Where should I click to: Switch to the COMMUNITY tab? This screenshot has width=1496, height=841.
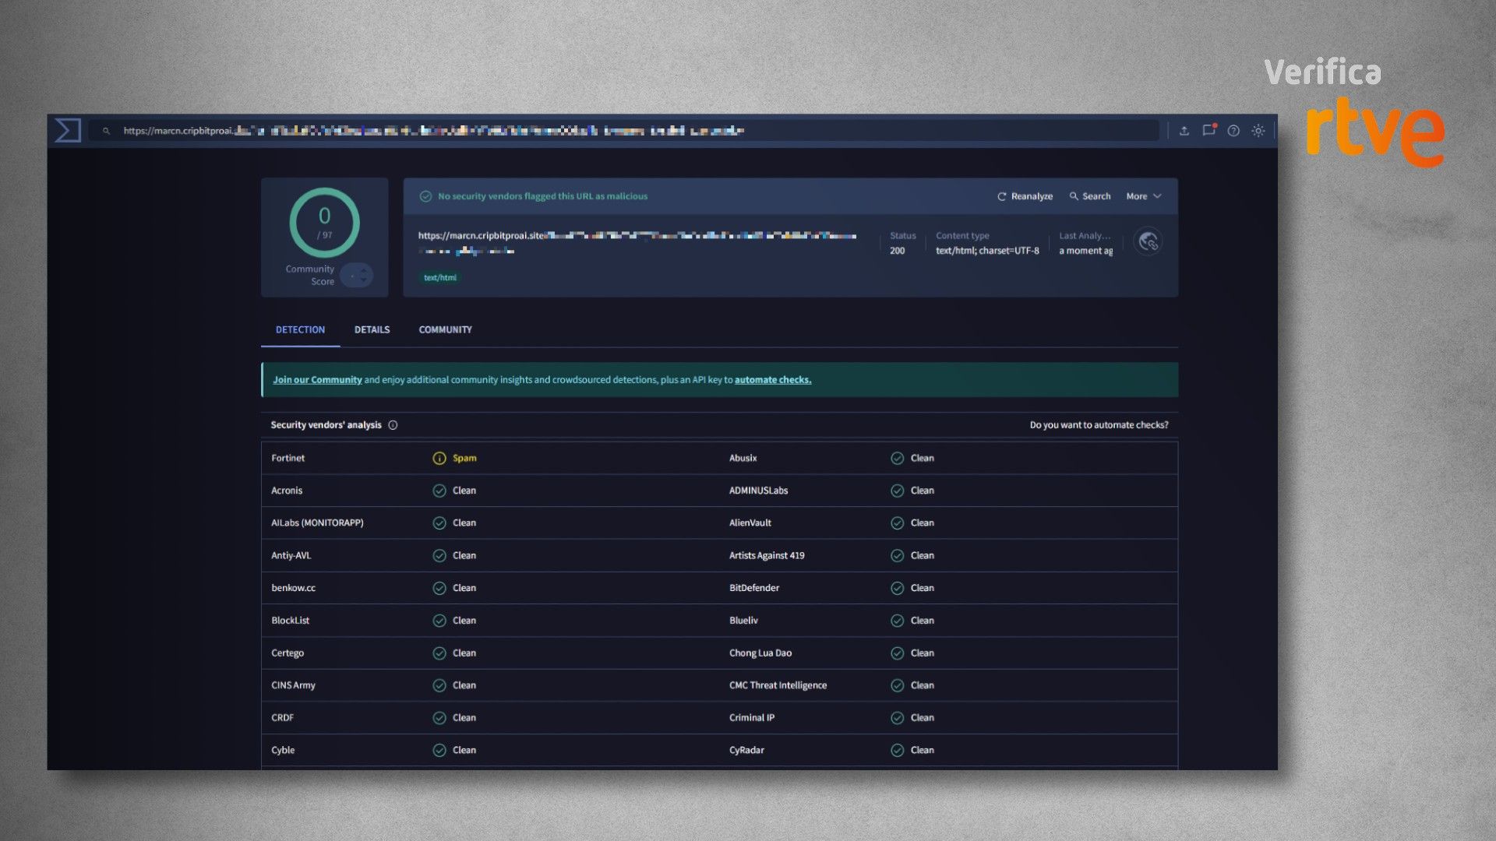445,330
